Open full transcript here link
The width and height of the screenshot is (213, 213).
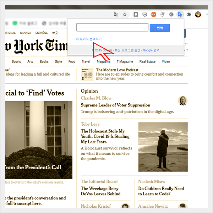coord(24,203)
